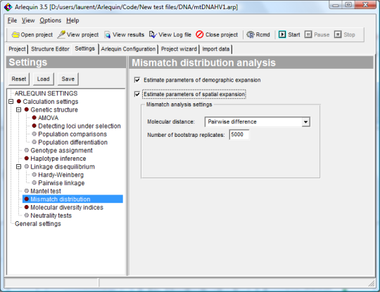Open the Help menu
This screenshot has width=380, height=292.
(72, 20)
